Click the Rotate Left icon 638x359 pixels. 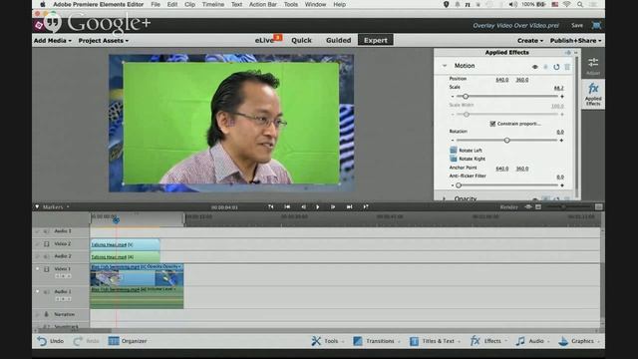tap(454, 151)
